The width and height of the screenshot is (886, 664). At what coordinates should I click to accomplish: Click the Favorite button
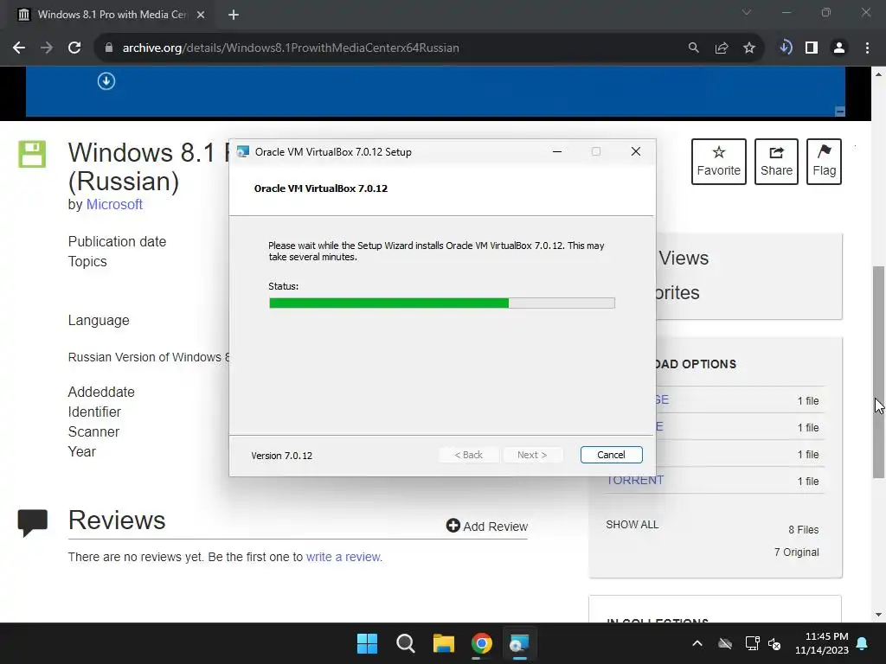(x=719, y=162)
